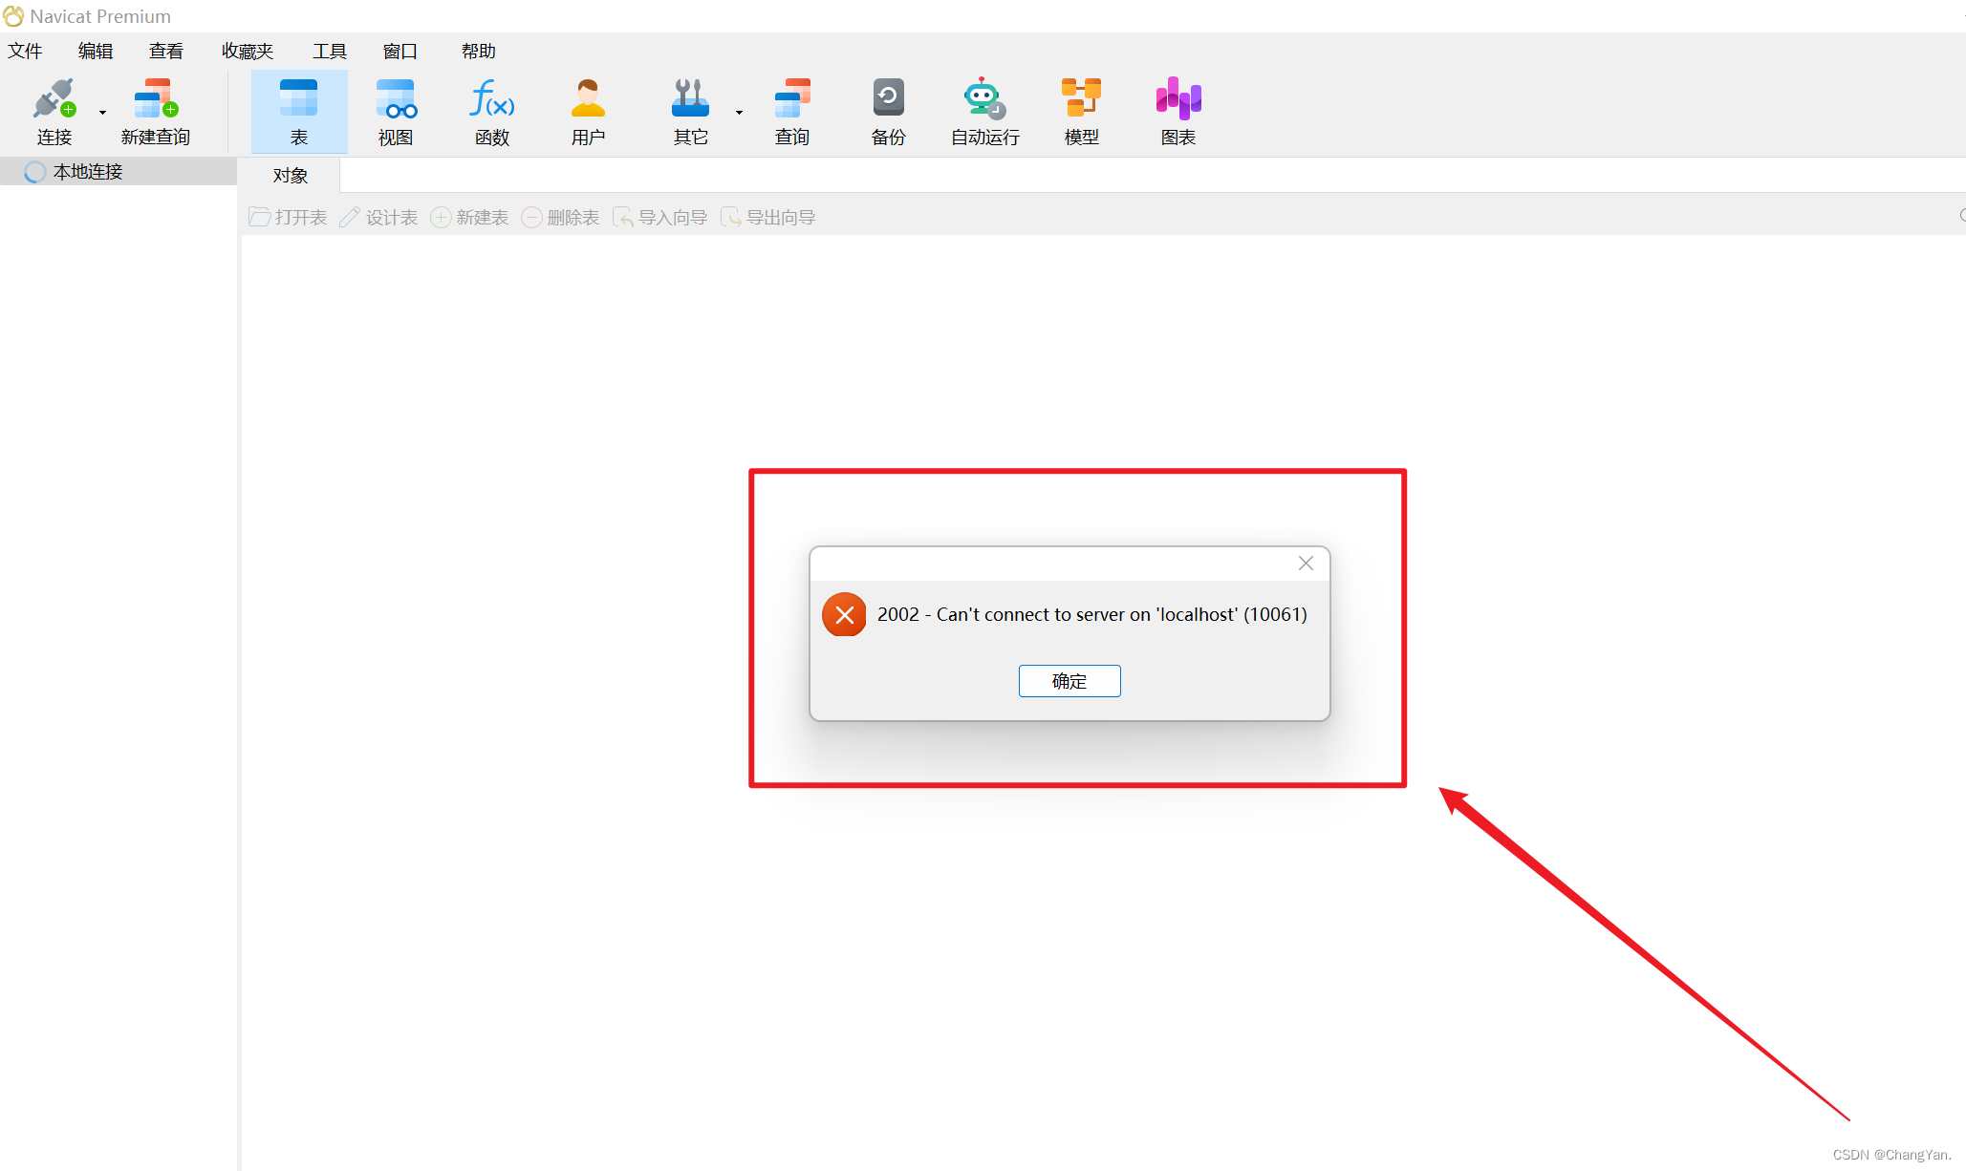This screenshot has height=1171, width=1966.
Task: Open the 工具 menu
Action: click(330, 51)
